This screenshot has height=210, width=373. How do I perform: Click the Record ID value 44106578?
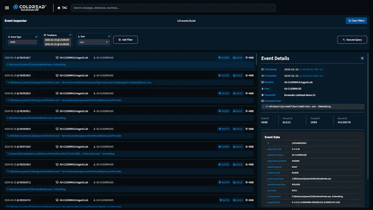point(344,122)
